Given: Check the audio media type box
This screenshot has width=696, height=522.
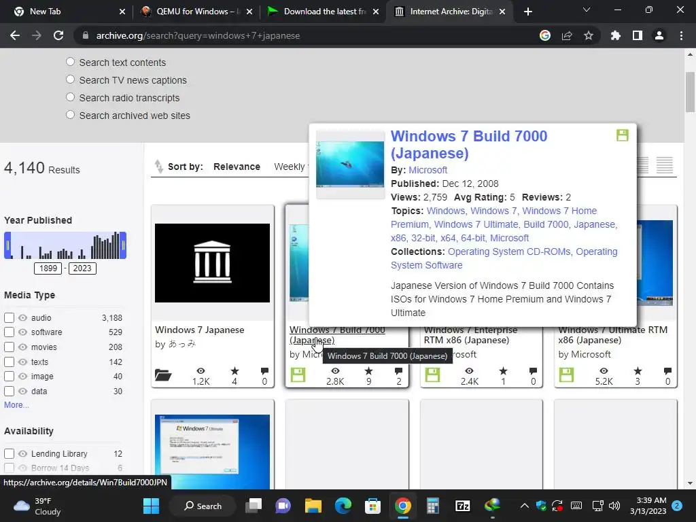Looking at the screenshot, I should 9,318.
